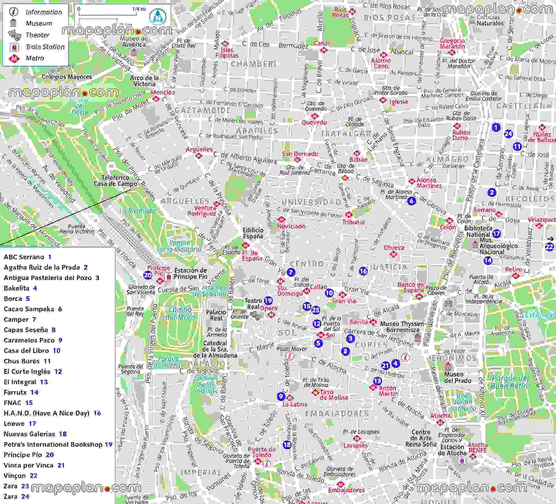Select 'Agatha Ruiz de la Prada 2' entry
Image resolution: width=556 pixels, height=504 pixels.
tap(46, 267)
